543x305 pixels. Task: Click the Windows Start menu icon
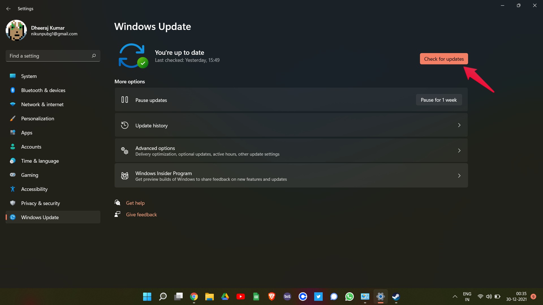coord(147,296)
